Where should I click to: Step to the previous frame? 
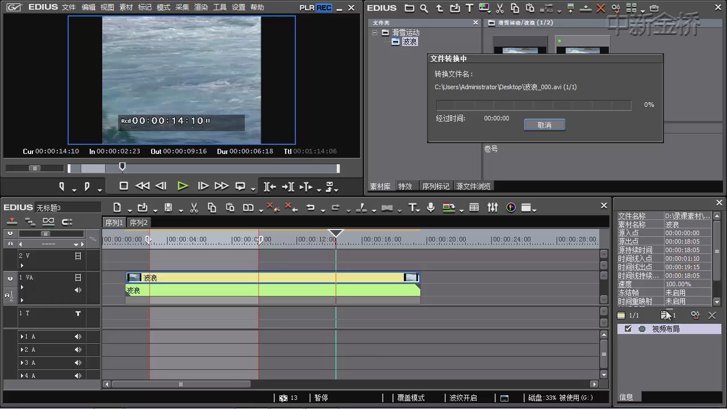161,186
